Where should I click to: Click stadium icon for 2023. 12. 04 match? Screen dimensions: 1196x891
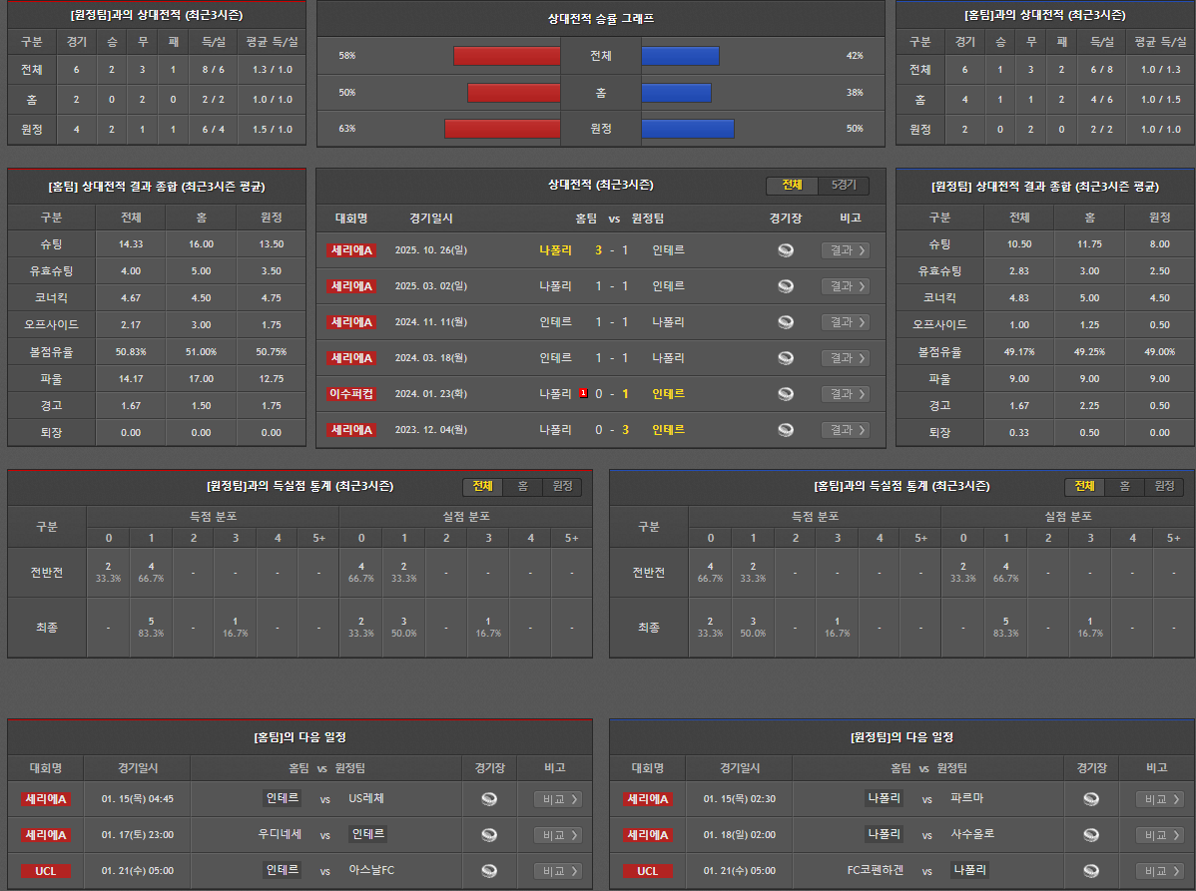[x=786, y=430]
